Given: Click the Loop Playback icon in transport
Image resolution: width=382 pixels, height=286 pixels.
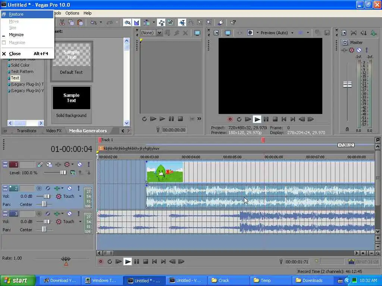Looking at the screenshot, I should [x=110, y=261].
